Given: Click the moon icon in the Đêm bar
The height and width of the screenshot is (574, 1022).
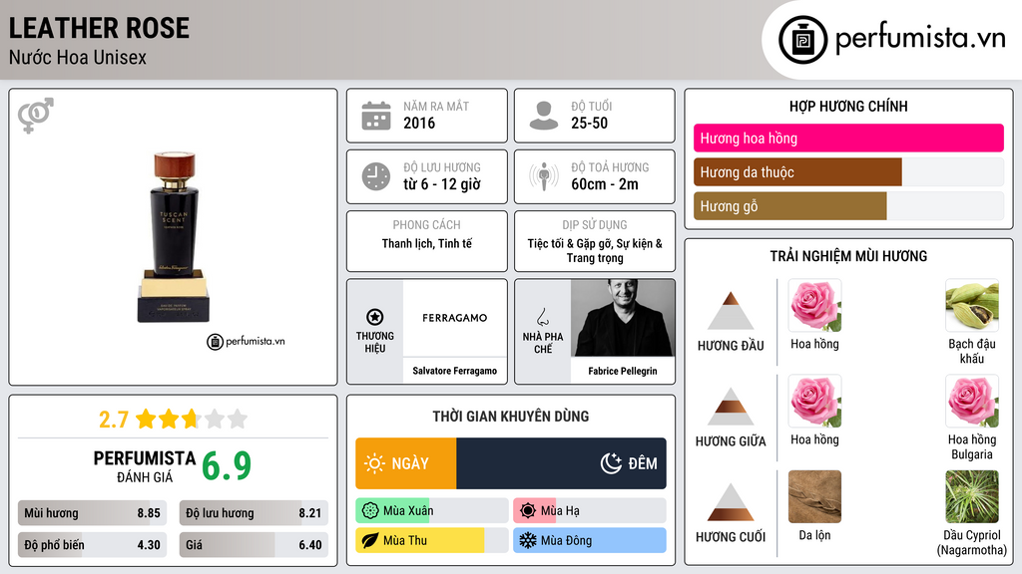Looking at the screenshot, I should pyautogui.click(x=611, y=463).
